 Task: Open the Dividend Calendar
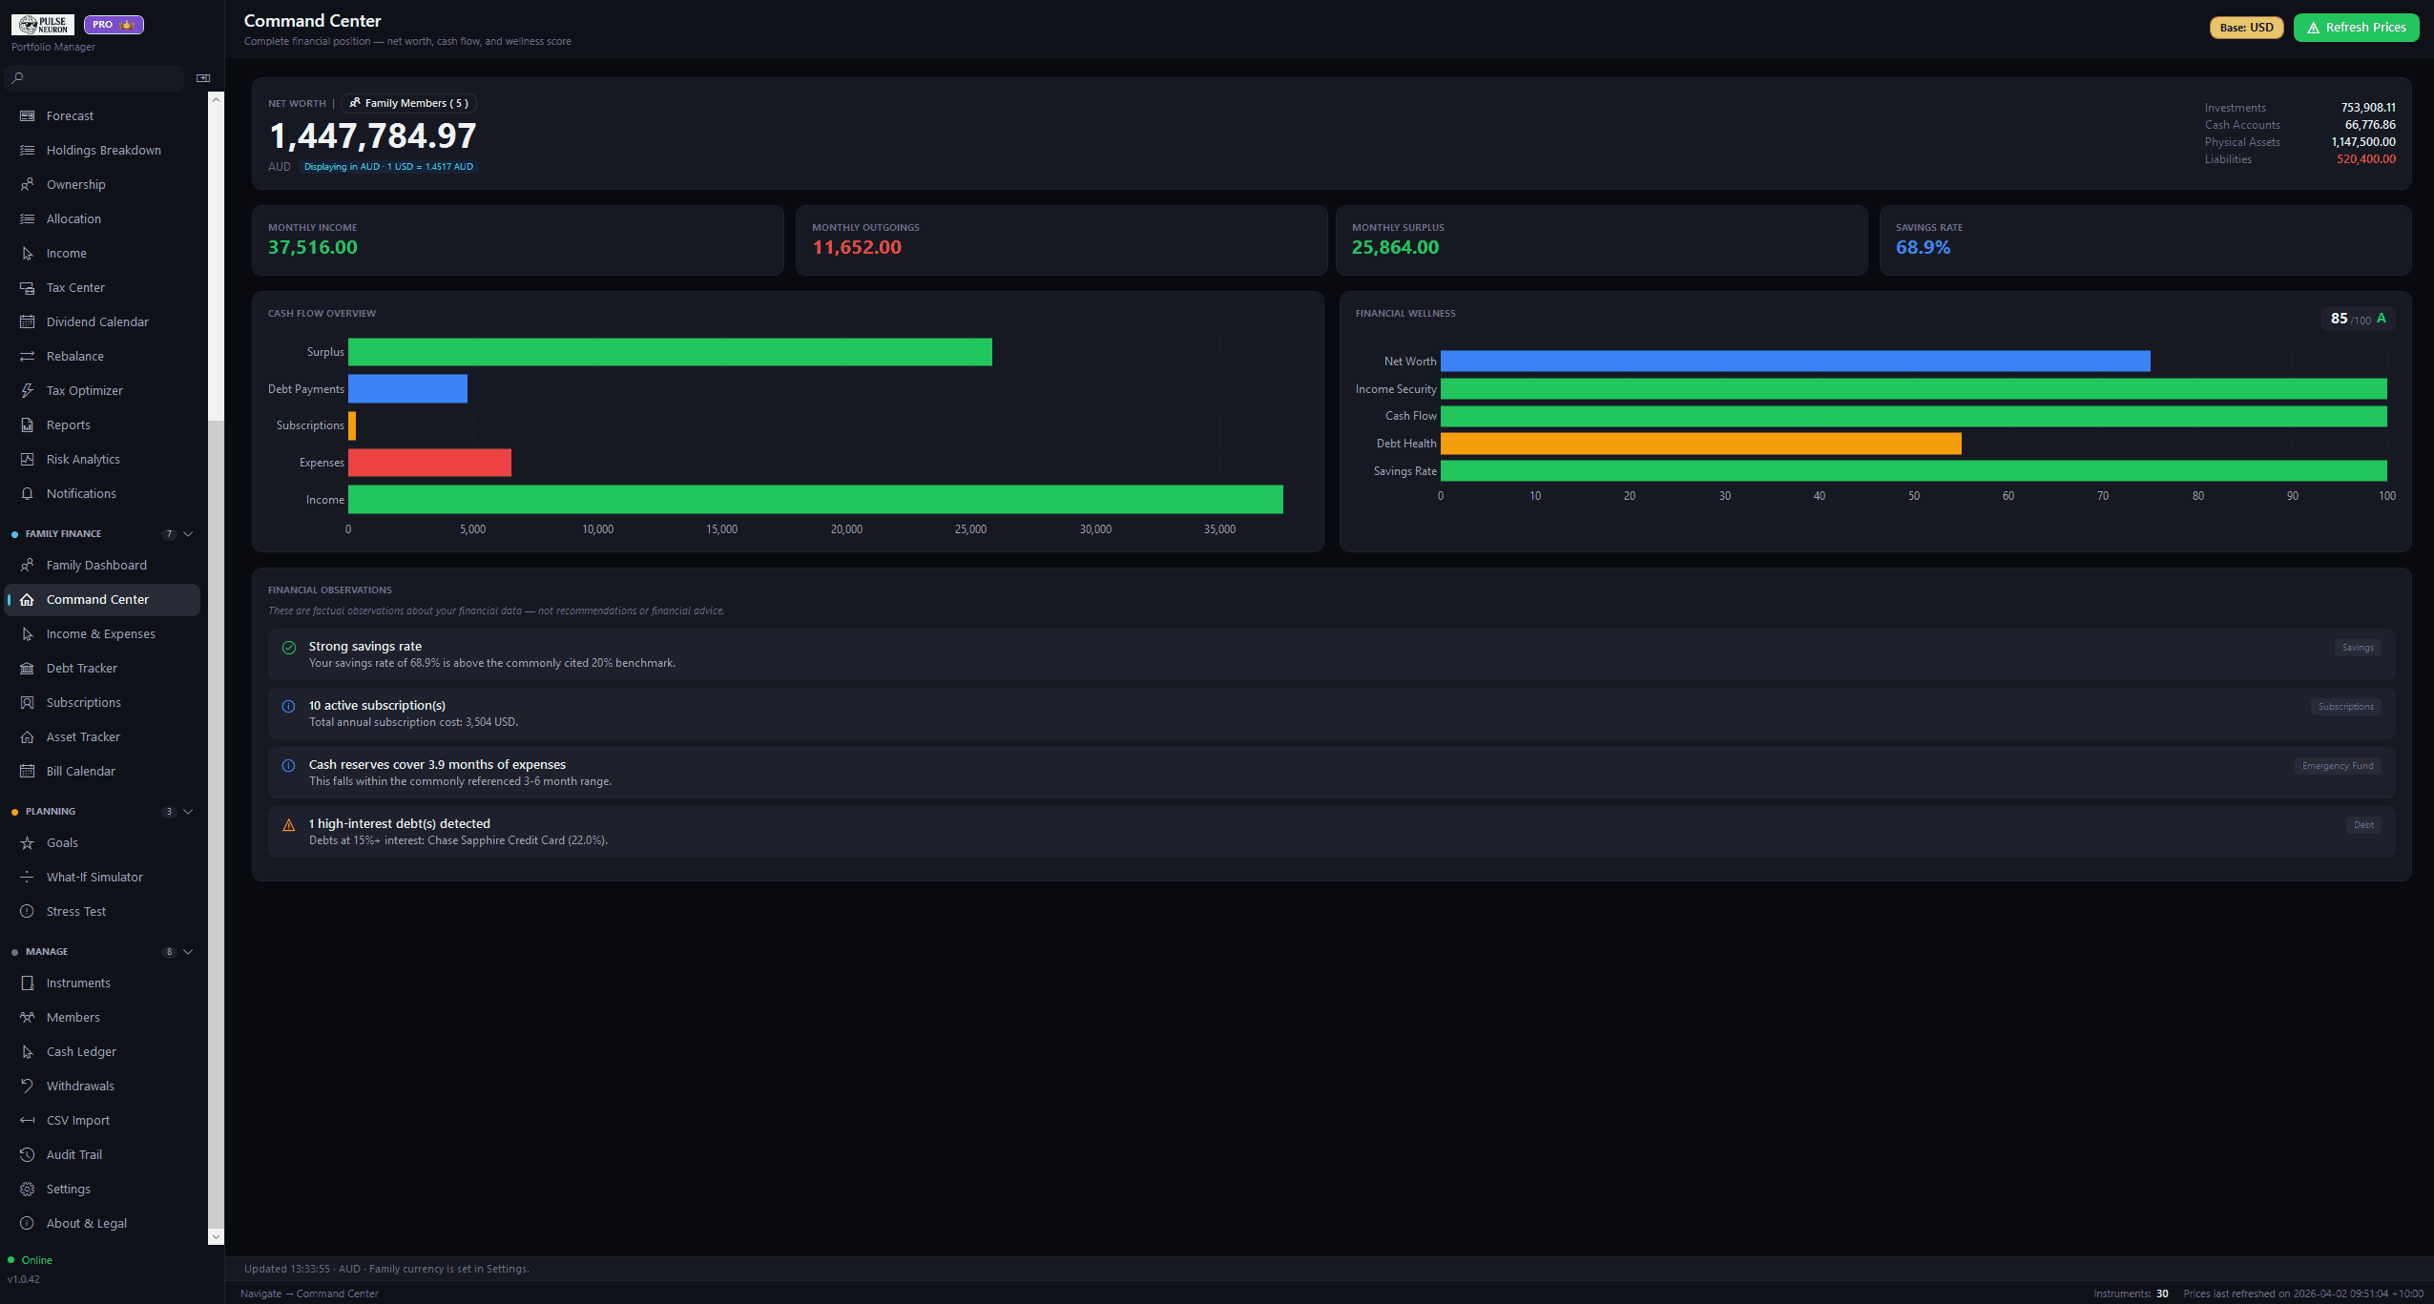pyautogui.click(x=97, y=321)
